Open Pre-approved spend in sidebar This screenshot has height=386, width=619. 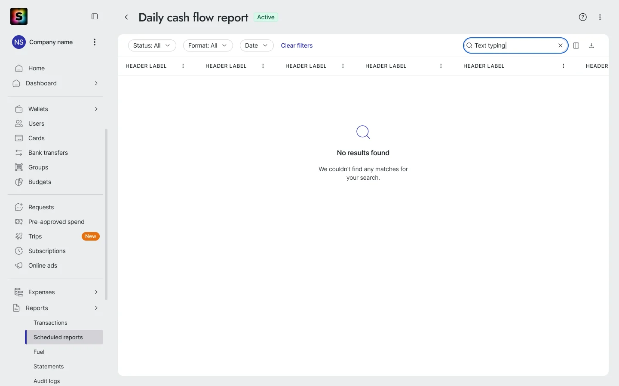pos(56,222)
